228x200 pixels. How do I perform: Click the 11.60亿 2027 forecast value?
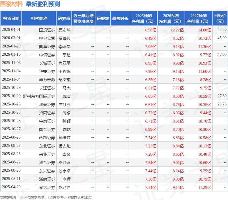pyautogui.click(x=205, y=71)
